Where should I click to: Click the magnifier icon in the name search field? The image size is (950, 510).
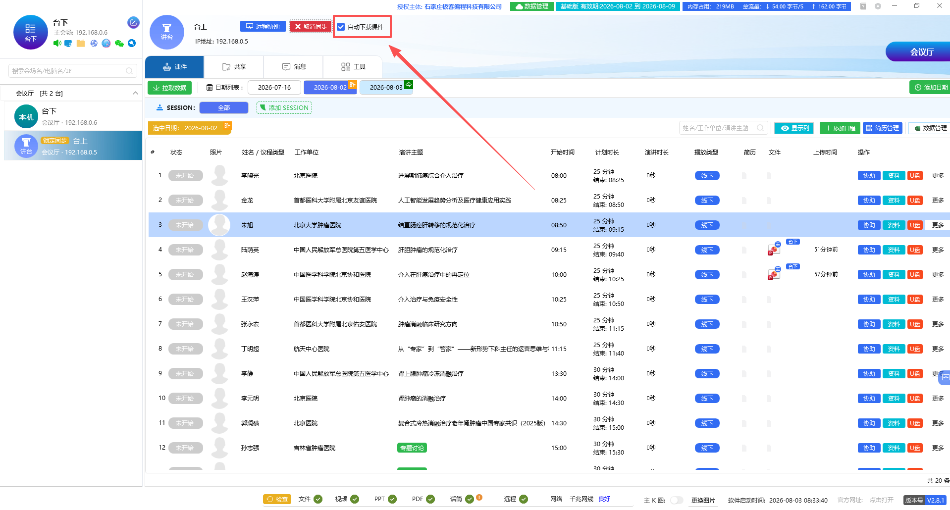coord(760,128)
